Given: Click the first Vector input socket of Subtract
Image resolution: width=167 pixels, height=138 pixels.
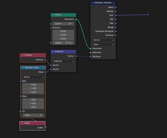Looking at the screenshot, I should (x=51, y=65).
